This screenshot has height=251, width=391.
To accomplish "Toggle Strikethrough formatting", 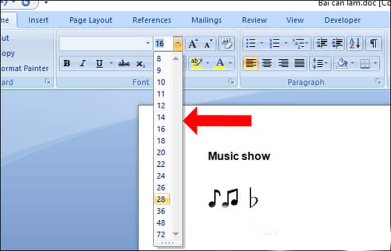I will [123, 64].
